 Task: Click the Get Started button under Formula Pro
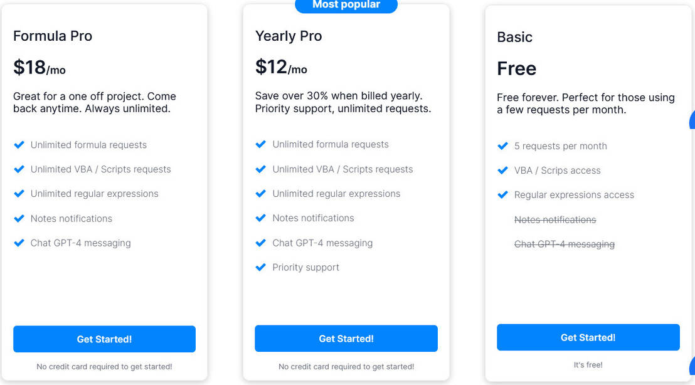104,339
